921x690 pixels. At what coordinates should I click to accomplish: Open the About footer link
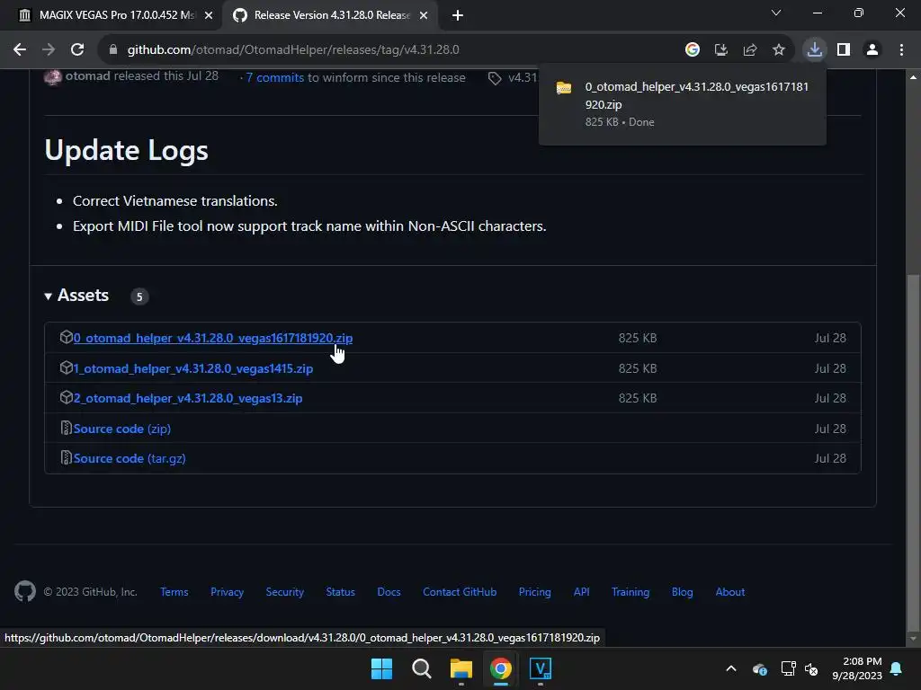click(729, 592)
